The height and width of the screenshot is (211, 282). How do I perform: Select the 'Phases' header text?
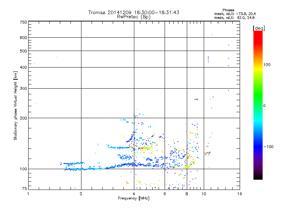click(228, 10)
